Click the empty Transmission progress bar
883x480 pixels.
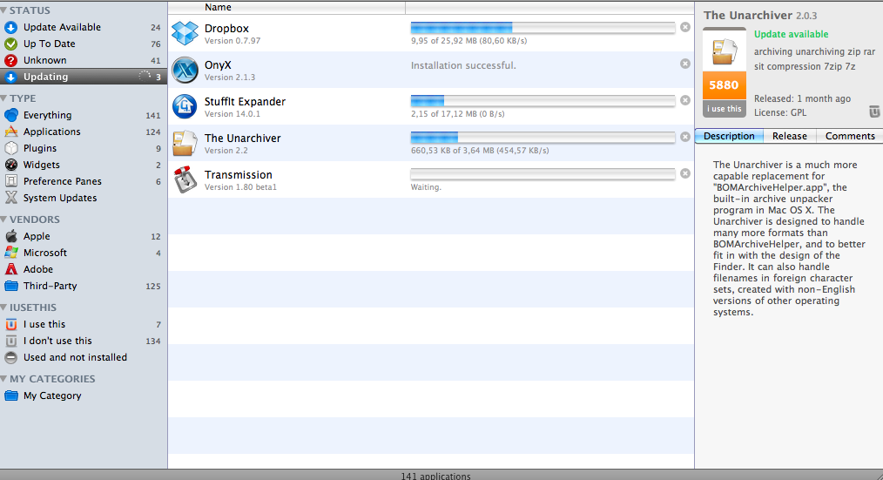click(543, 174)
